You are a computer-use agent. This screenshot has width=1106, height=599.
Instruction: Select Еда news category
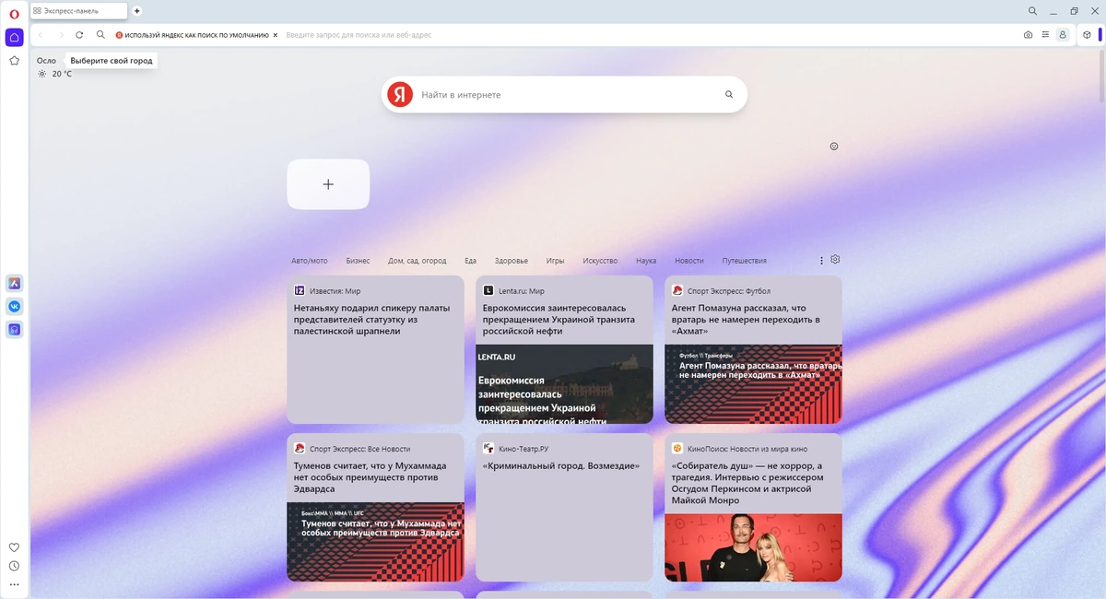tap(470, 261)
